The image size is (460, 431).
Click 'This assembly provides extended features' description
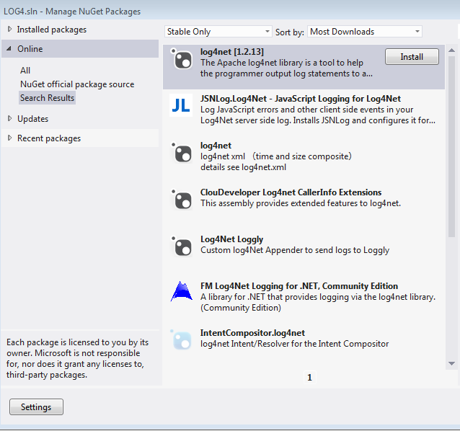pos(301,203)
